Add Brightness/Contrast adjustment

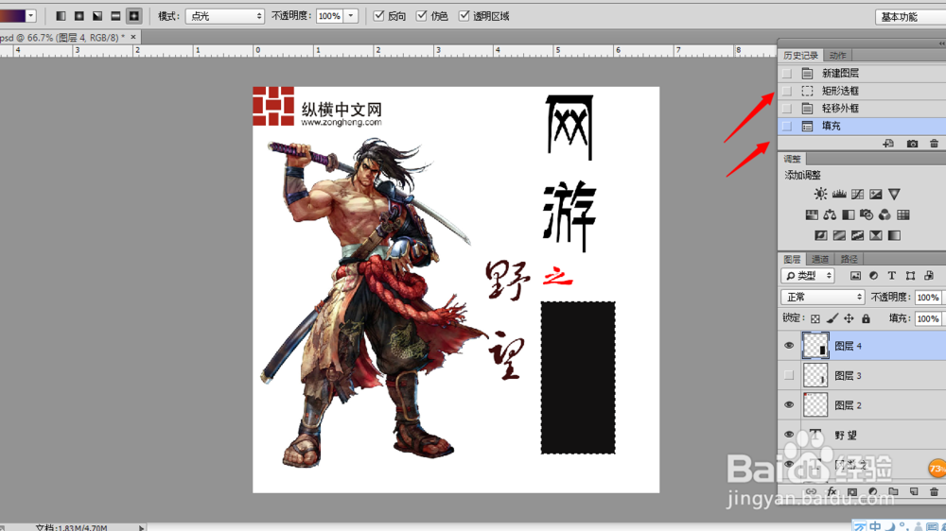820,194
